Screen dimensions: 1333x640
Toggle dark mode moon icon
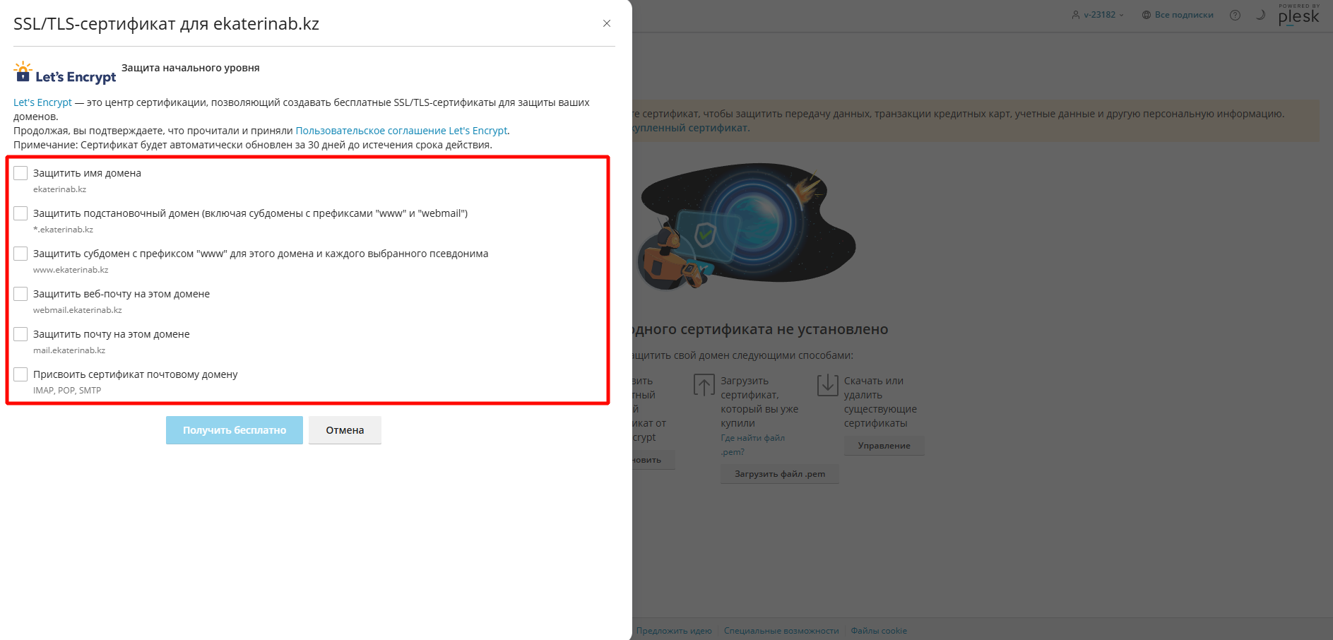[1260, 15]
